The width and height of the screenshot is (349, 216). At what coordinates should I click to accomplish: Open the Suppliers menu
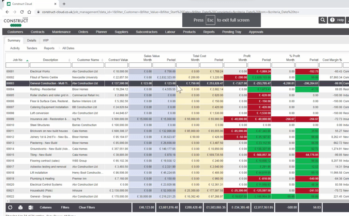tap(121, 32)
